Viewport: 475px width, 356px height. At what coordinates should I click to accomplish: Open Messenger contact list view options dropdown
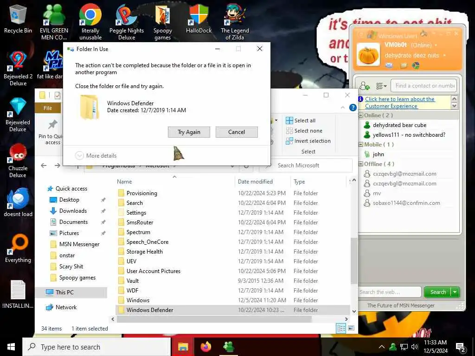point(381,86)
